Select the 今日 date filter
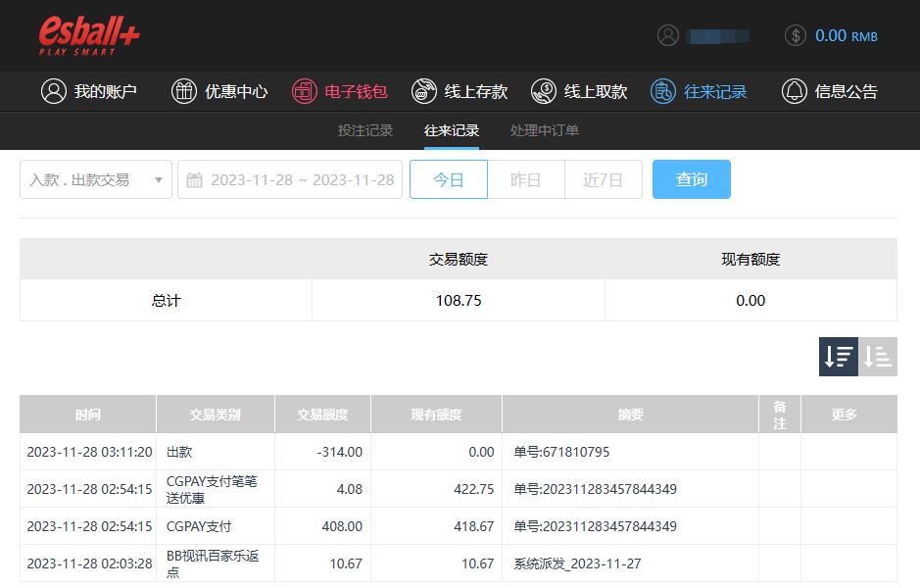The height and width of the screenshot is (588, 920). [x=448, y=179]
